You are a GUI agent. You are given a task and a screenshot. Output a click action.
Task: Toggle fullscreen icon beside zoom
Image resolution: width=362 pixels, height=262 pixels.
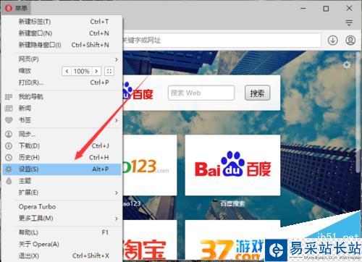pos(109,71)
